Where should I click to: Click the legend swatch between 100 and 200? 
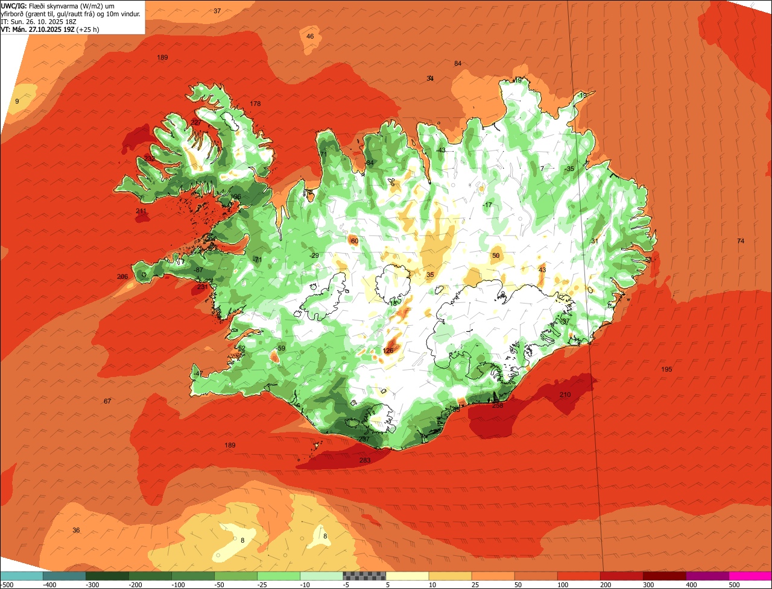(x=578, y=575)
